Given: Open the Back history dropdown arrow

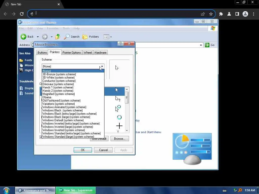Looking at the screenshot, I should [x=38, y=37].
